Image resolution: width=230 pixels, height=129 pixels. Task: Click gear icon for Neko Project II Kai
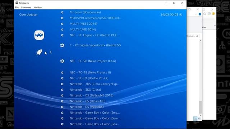[62, 61]
